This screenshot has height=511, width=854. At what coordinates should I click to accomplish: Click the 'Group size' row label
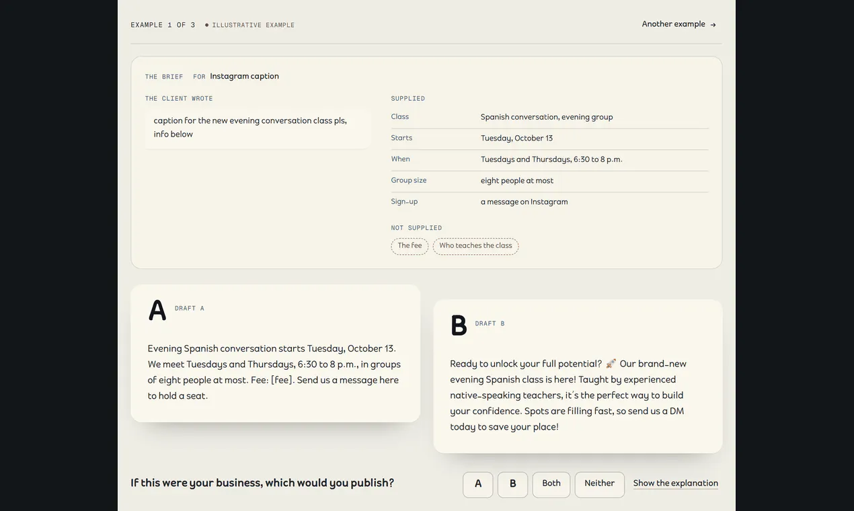tap(409, 180)
